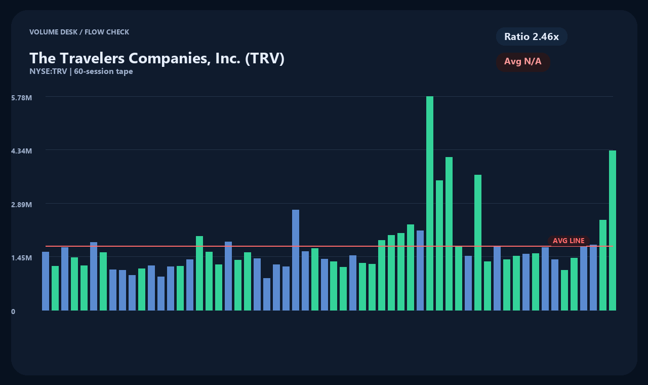Click The Travelers Companies, Inc. (TRV) title
Viewport: 648px width, 385px height.
click(157, 58)
